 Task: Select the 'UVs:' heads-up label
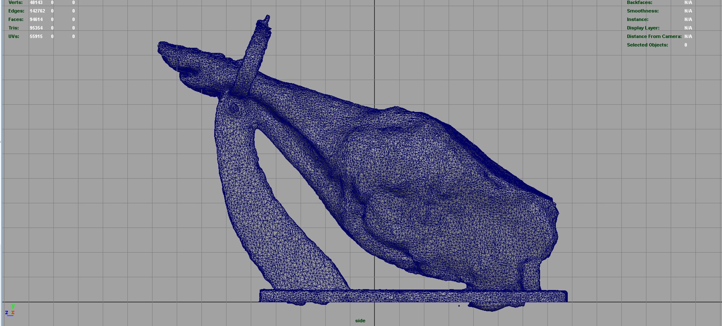tap(14, 36)
